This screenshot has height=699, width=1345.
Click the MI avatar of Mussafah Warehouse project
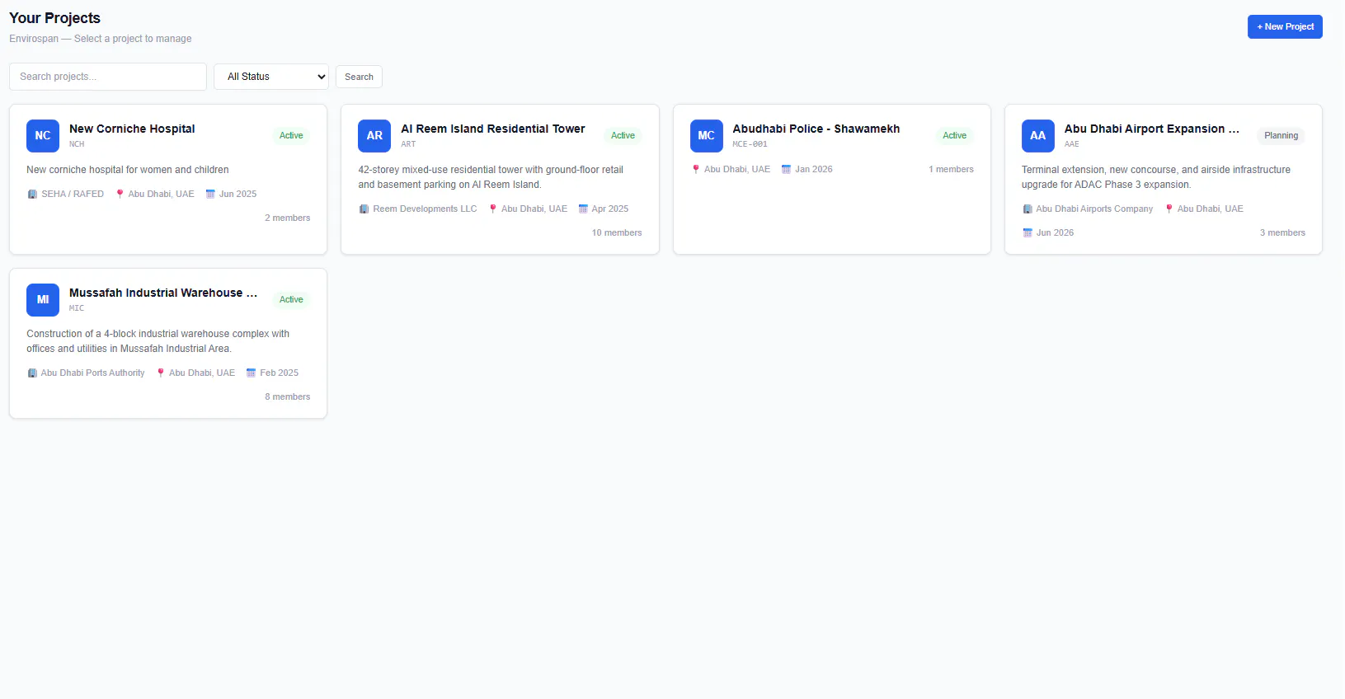(43, 300)
